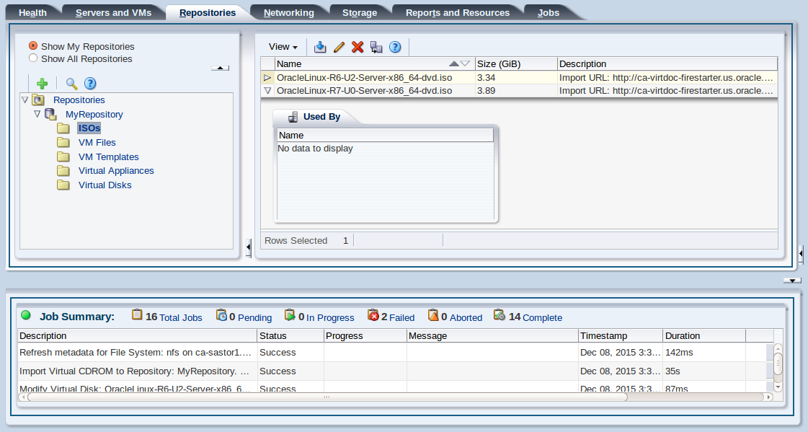Click job table horizontal scrollbar
The height and width of the screenshot is (432, 808).
[327, 397]
